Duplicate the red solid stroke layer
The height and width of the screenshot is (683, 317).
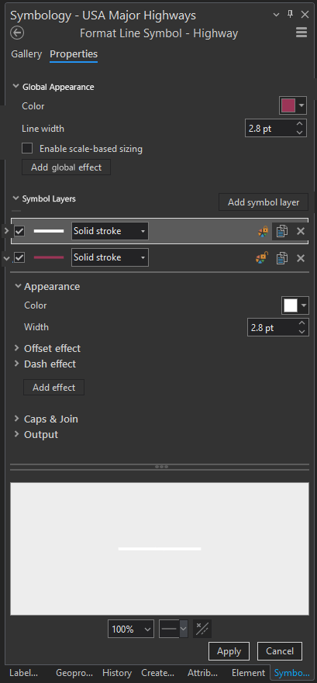282,258
